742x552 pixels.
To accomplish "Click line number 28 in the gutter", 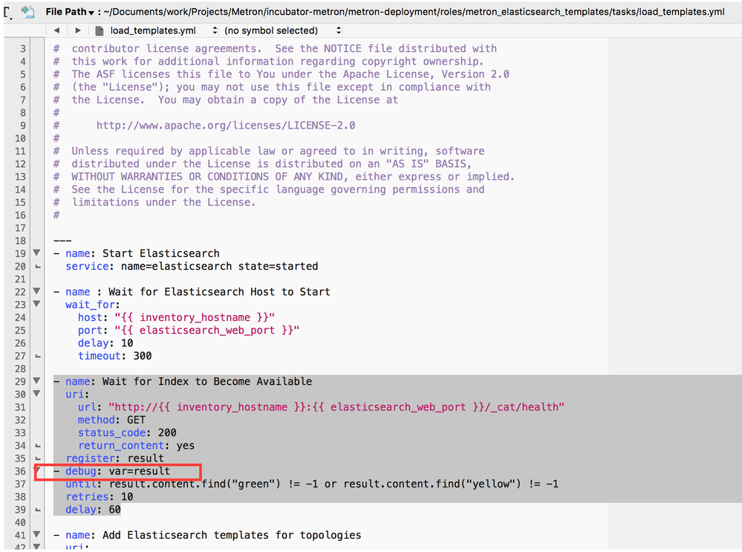I will tap(20, 368).
